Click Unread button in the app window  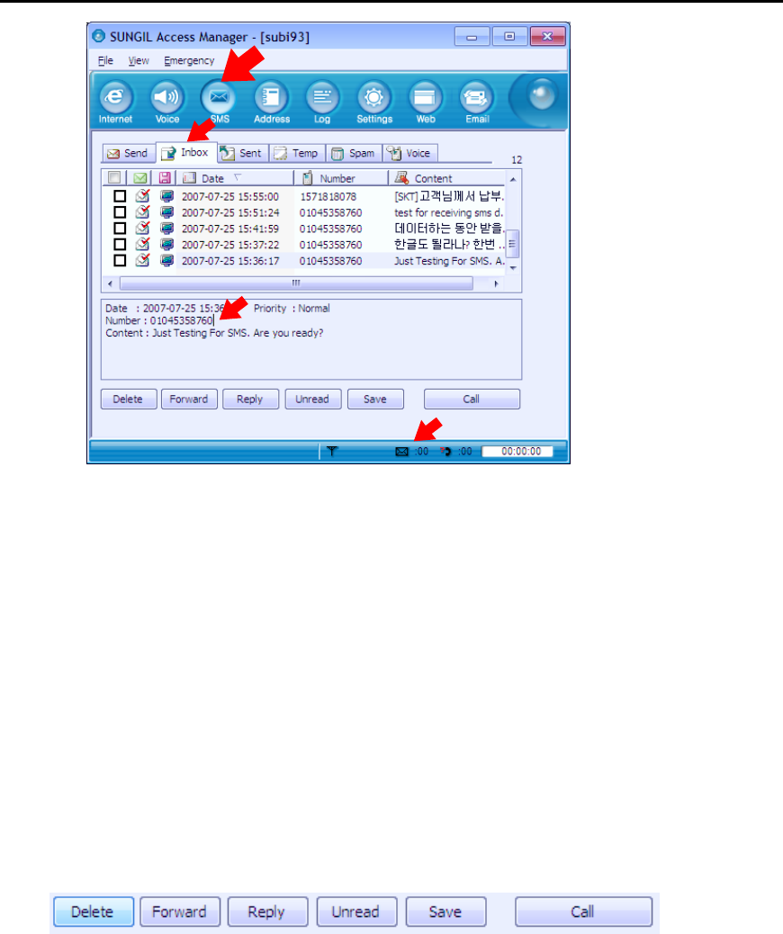pyautogui.click(x=313, y=400)
